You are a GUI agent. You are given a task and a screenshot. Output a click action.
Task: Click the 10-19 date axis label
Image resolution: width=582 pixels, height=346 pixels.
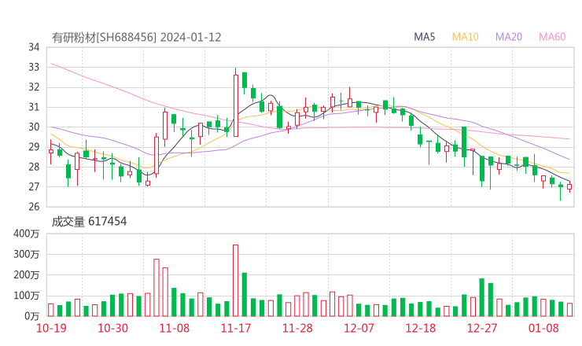click(51, 328)
